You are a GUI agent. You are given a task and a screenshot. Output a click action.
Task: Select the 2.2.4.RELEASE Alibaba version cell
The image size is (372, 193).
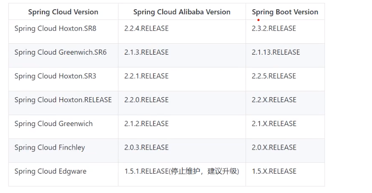coord(182,32)
